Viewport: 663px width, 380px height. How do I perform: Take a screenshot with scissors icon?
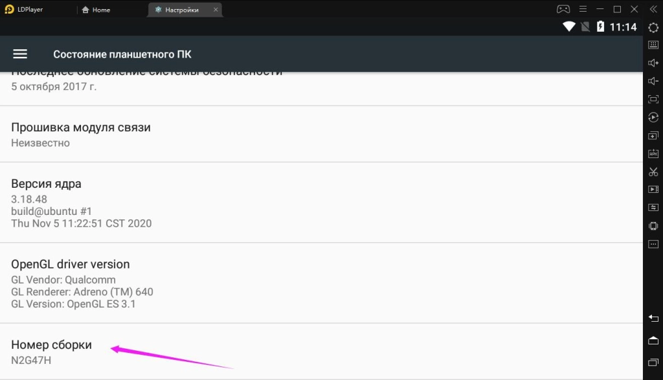pyautogui.click(x=653, y=172)
